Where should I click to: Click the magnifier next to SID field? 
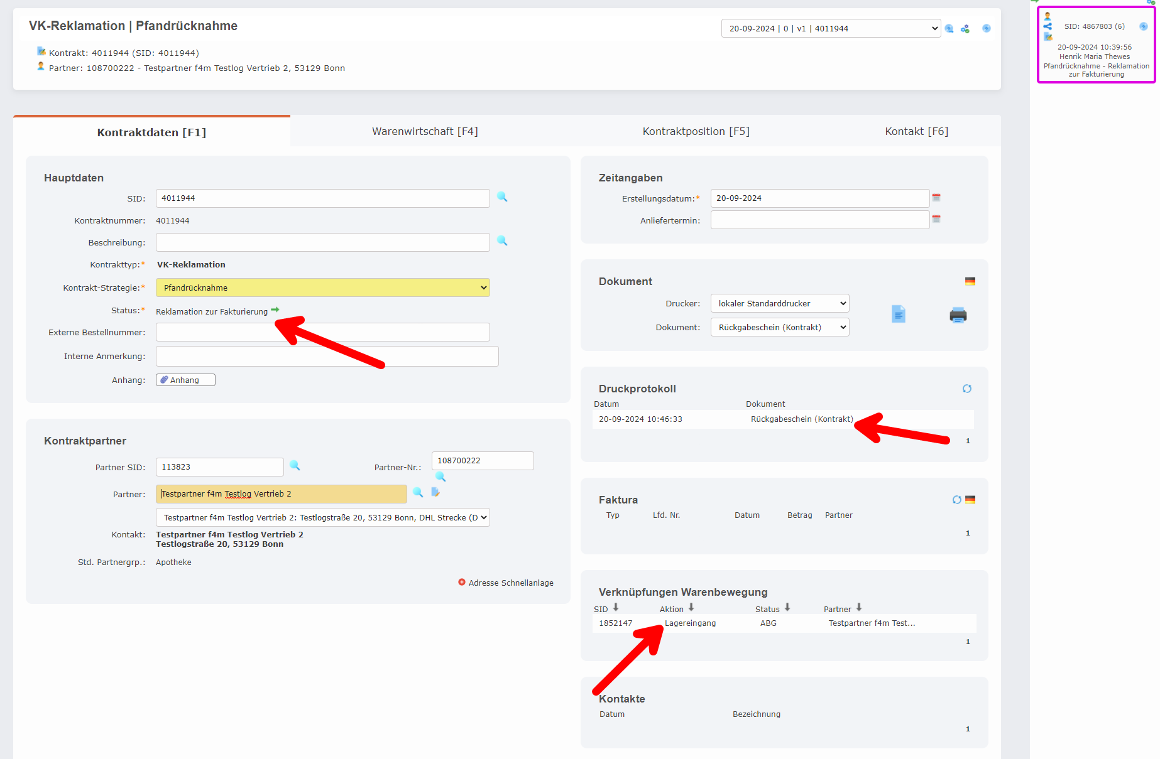[x=502, y=197]
